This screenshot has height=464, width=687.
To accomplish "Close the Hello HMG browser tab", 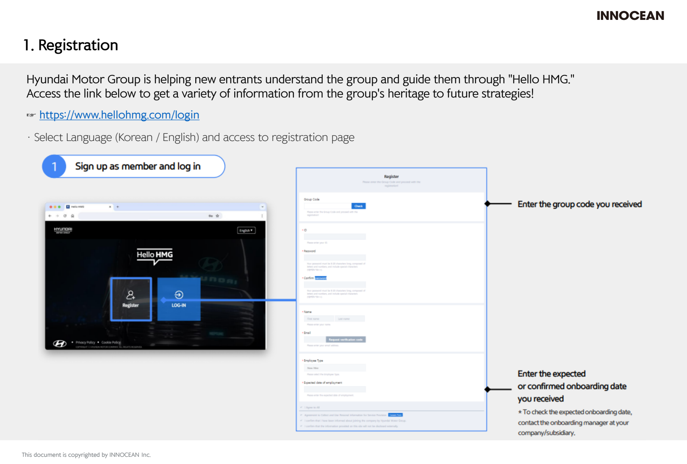I will pyautogui.click(x=110, y=207).
